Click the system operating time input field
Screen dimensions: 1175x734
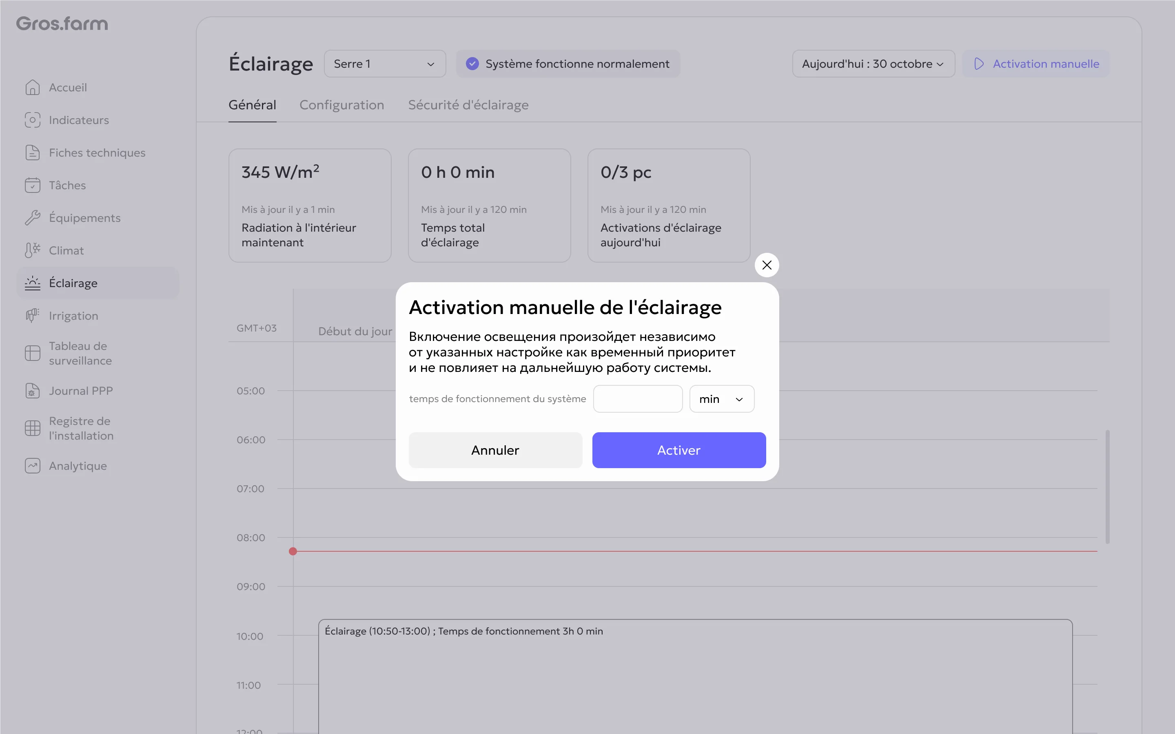coord(638,398)
